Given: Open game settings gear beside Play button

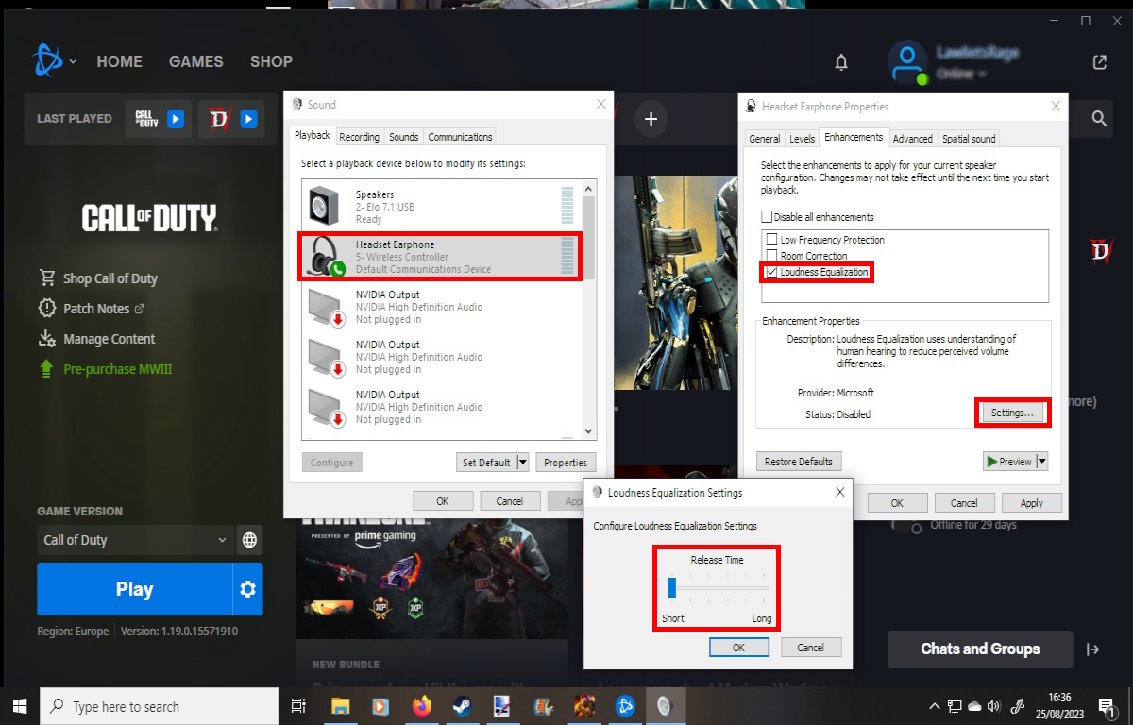Looking at the screenshot, I should pyautogui.click(x=247, y=588).
